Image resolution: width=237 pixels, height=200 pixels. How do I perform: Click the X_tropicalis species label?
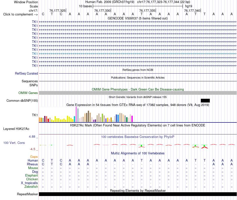click(x=29, y=183)
